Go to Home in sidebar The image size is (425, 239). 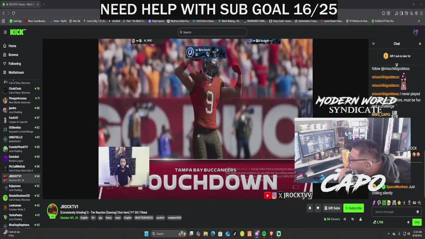20,46
